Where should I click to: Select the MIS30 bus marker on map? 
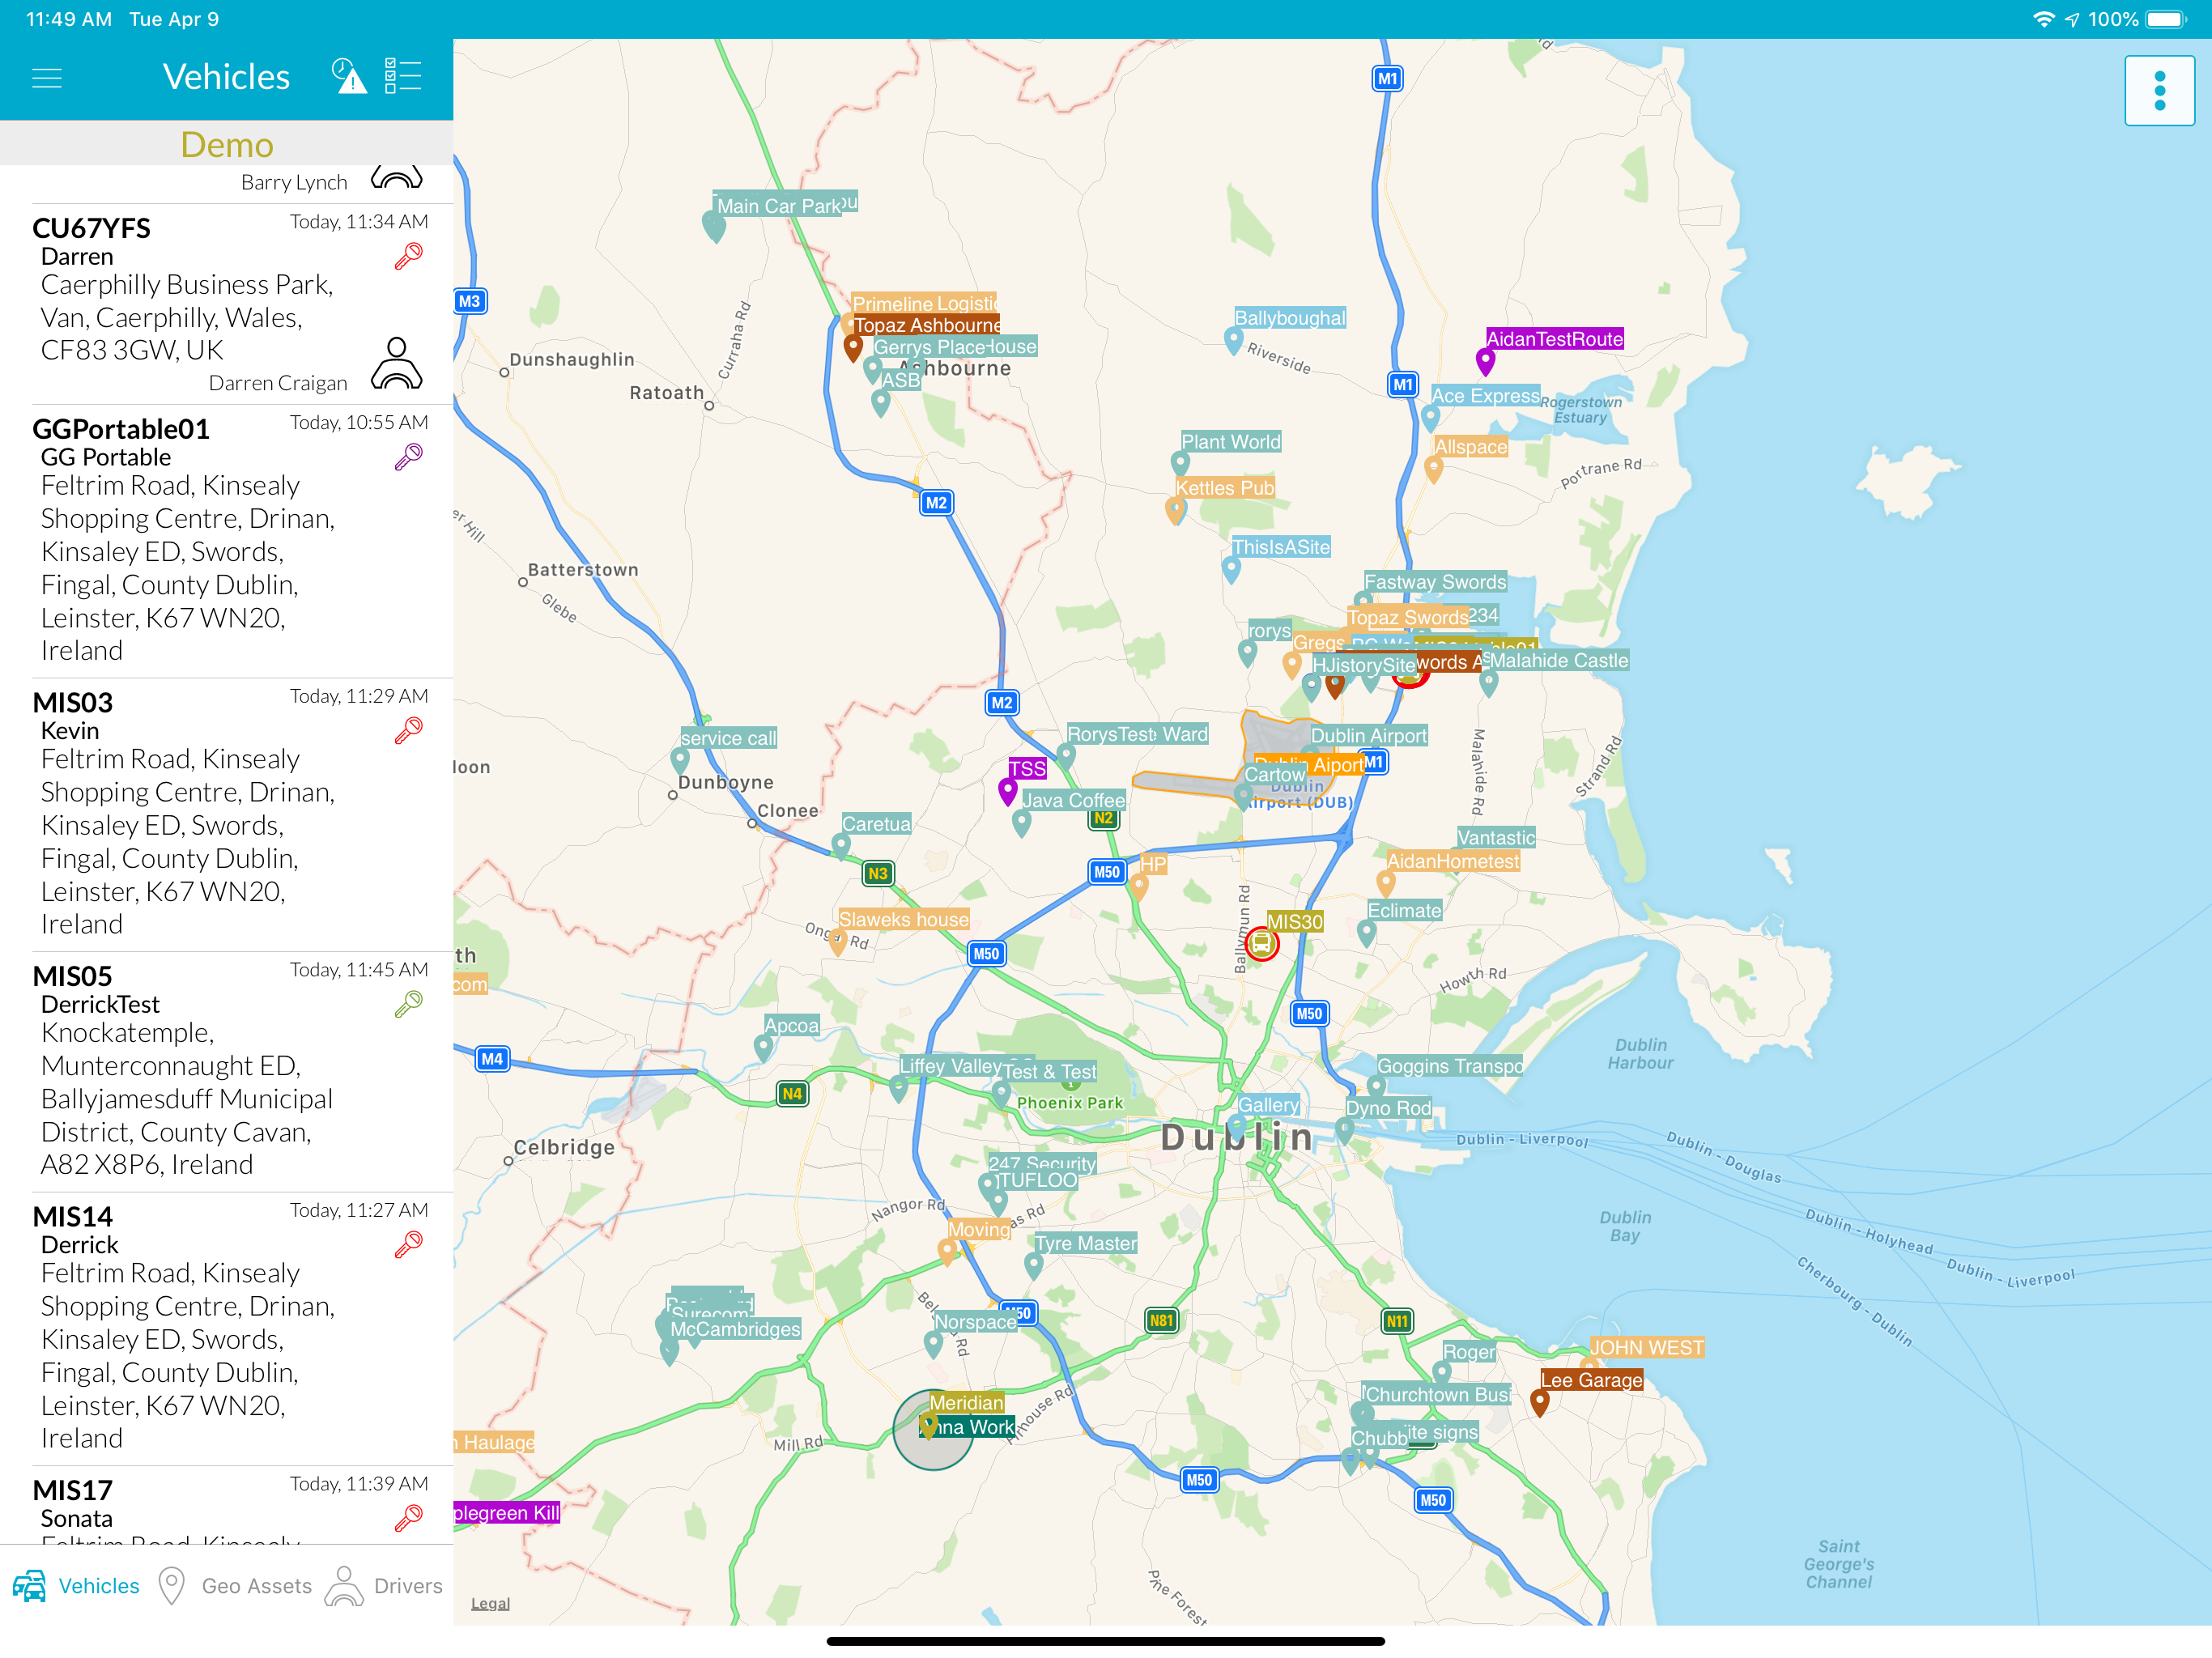[1262, 943]
